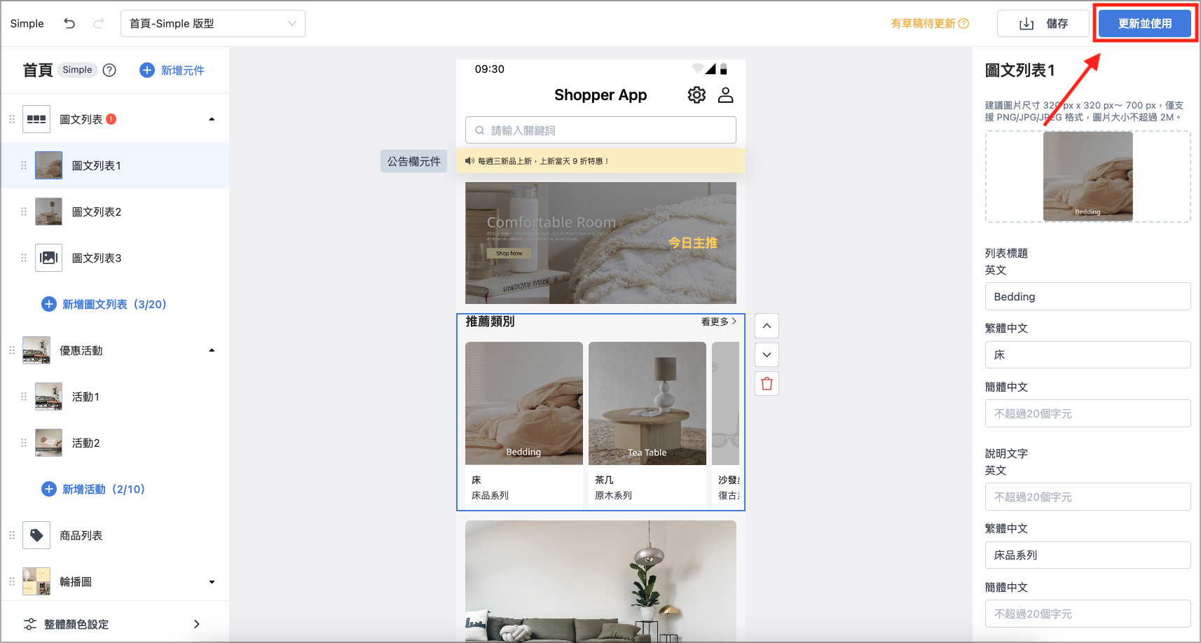Click the drag handle beside 商品列表
The image size is (1201, 643).
[12, 535]
